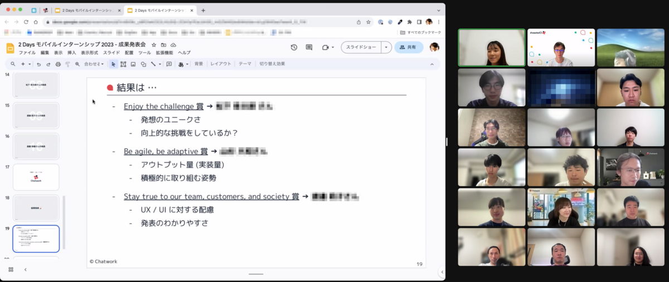Select slide 17 Chatwork thumbnail

click(x=36, y=177)
